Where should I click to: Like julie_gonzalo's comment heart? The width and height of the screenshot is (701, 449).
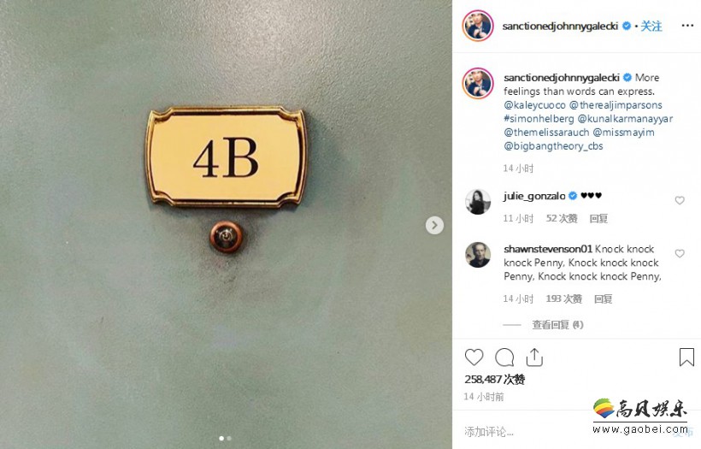[x=680, y=200]
